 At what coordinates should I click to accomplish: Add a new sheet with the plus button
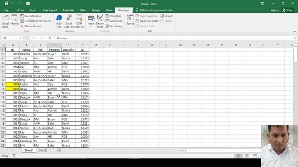click(59, 150)
